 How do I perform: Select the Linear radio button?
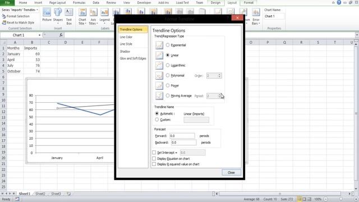[x=168, y=55]
